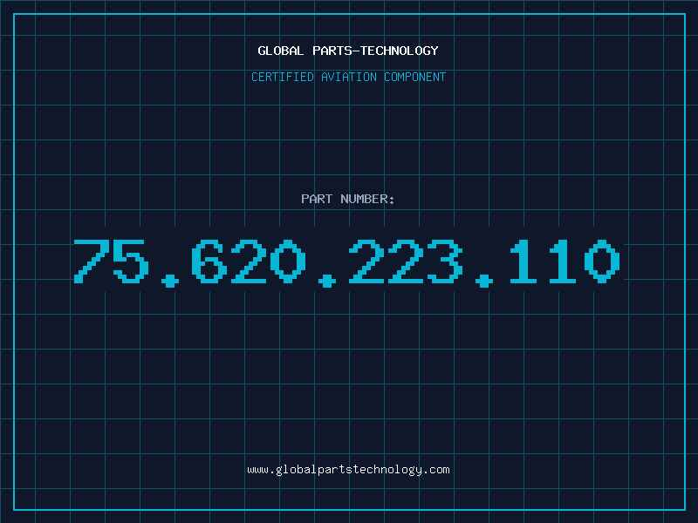Viewport: 698px width, 523px height.
Task: Click the PART NUMBER: label
Action: pos(347,199)
